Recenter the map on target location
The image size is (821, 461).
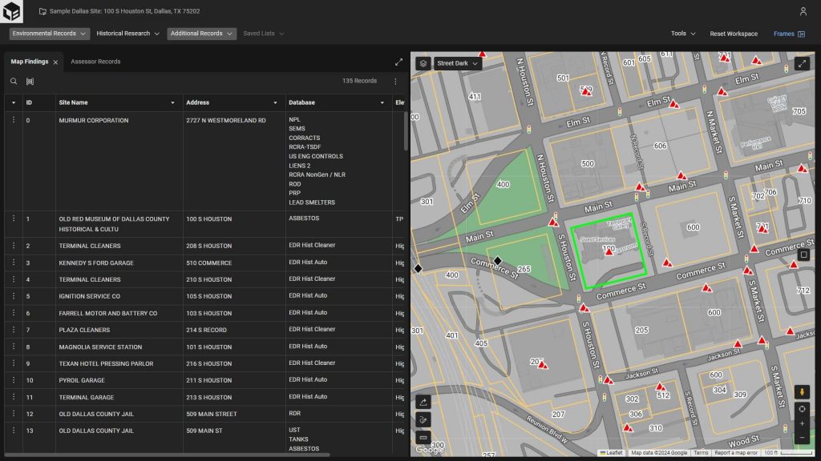point(802,409)
